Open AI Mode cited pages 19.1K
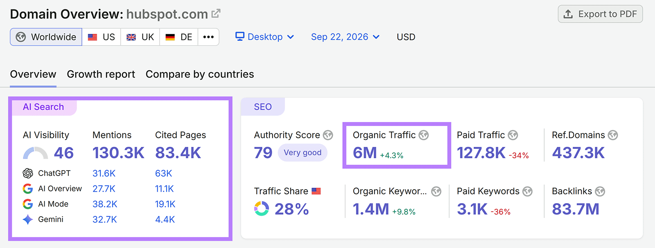Viewport: 655px width, 248px height. [165, 204]
